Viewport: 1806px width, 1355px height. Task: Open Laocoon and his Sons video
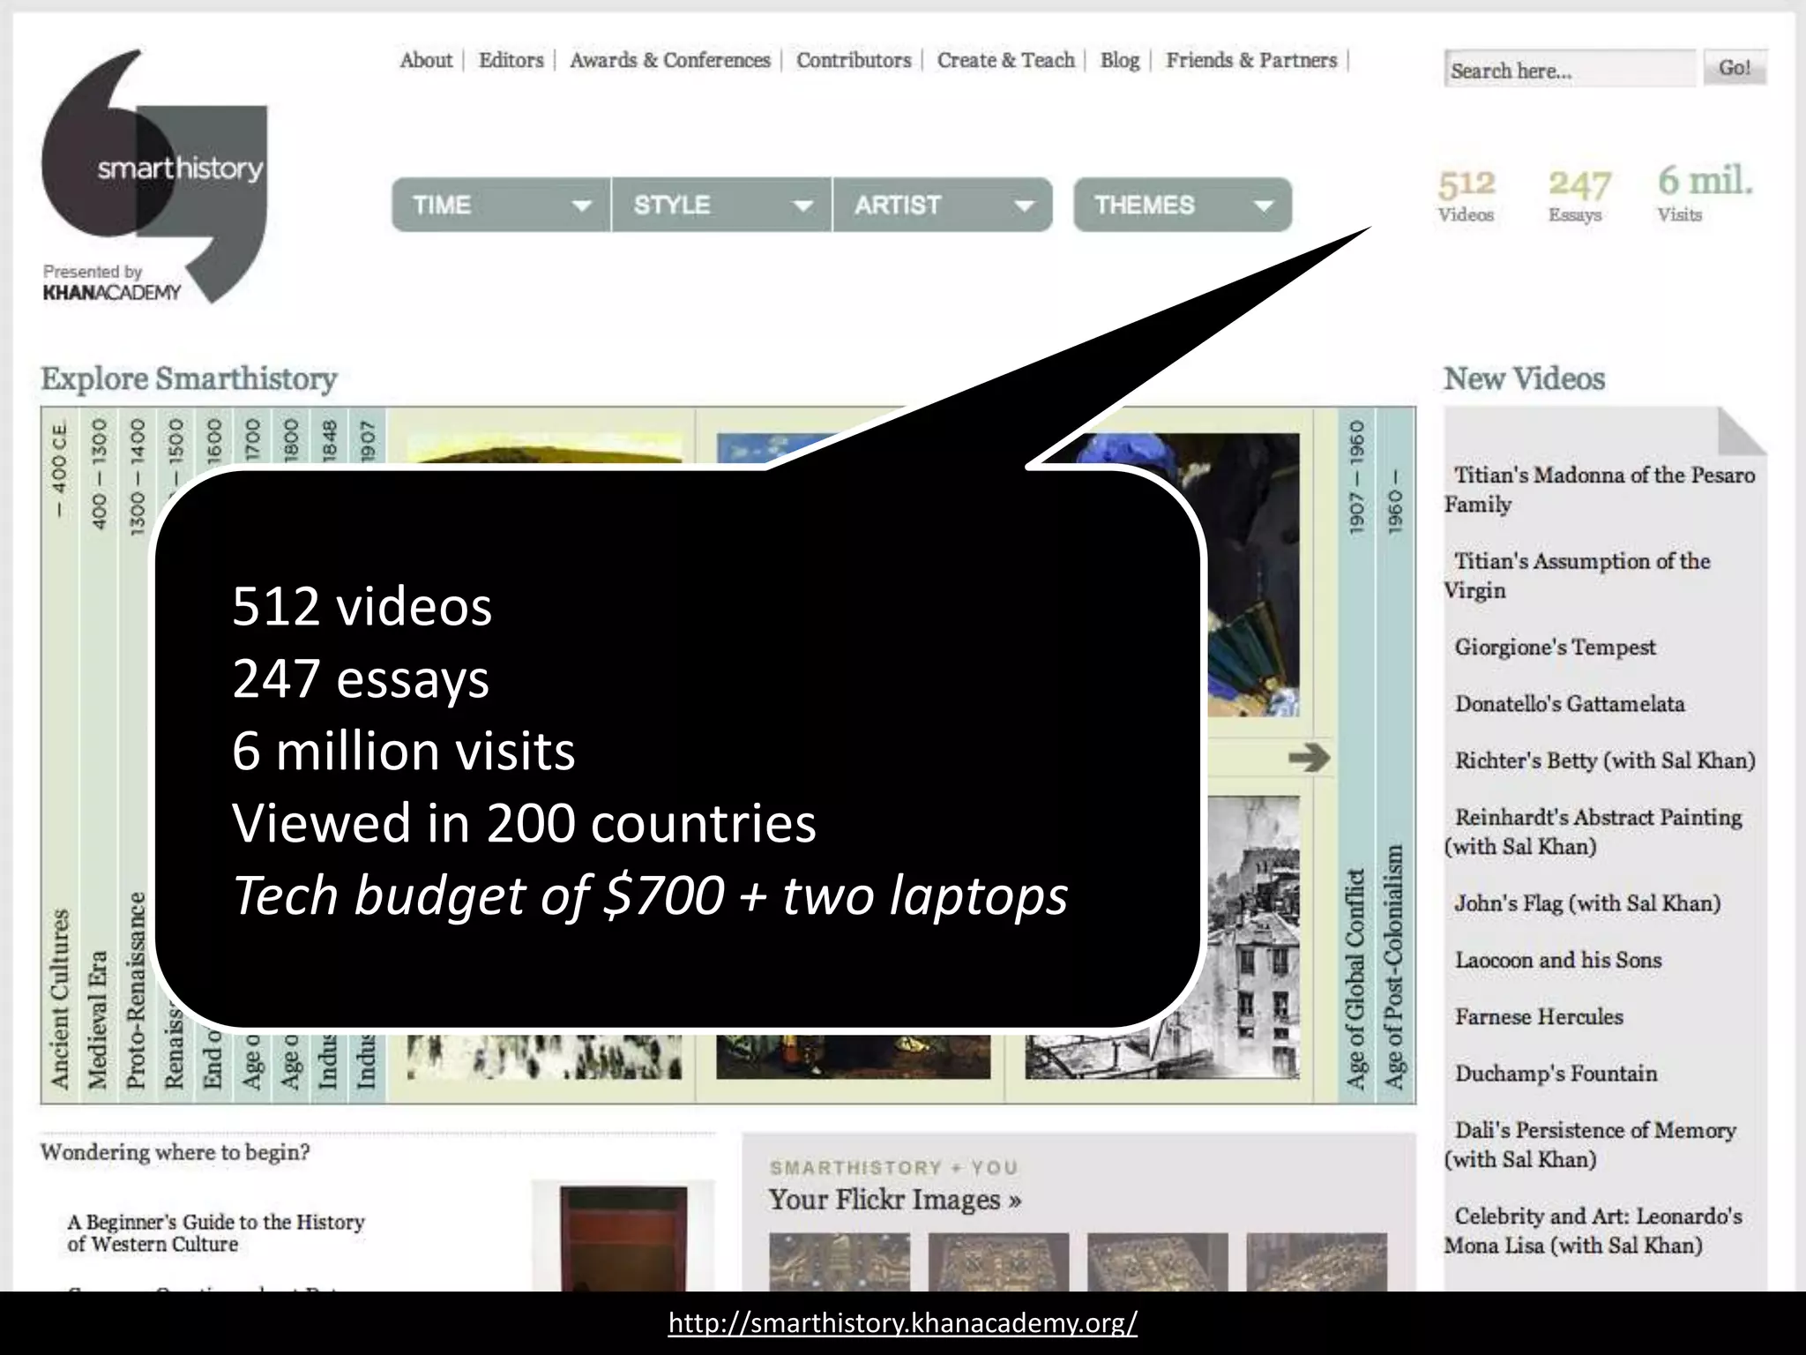(x=1558, y=960)
